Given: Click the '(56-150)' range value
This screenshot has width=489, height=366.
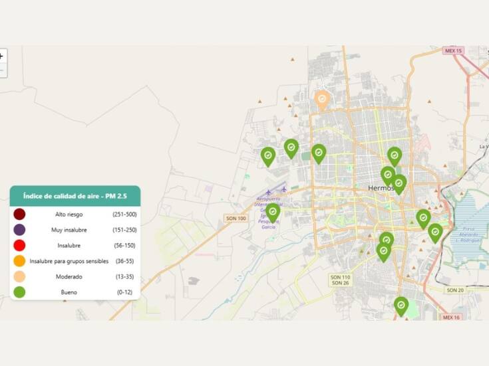Looking at the screenshot, I should pyautogui.click(x=125, y=246).
